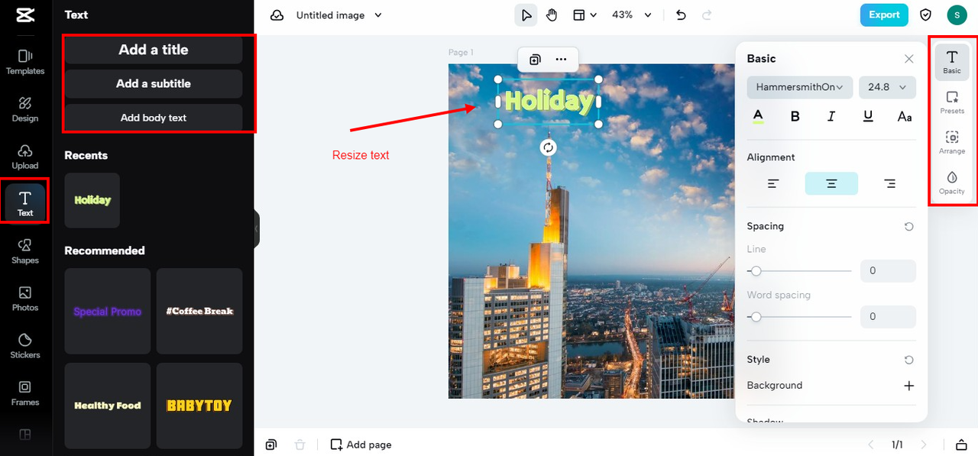Open the Shapes sidebar panel
The width and height of the screenshot is (978, 456).
[x=25, y=251]
